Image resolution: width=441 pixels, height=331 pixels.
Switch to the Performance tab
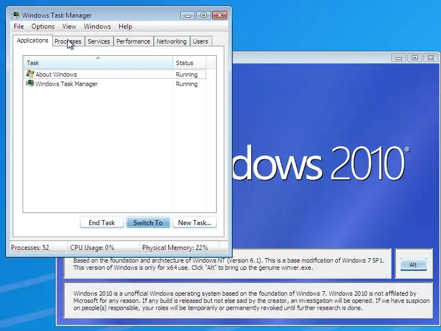click(133, 41)
